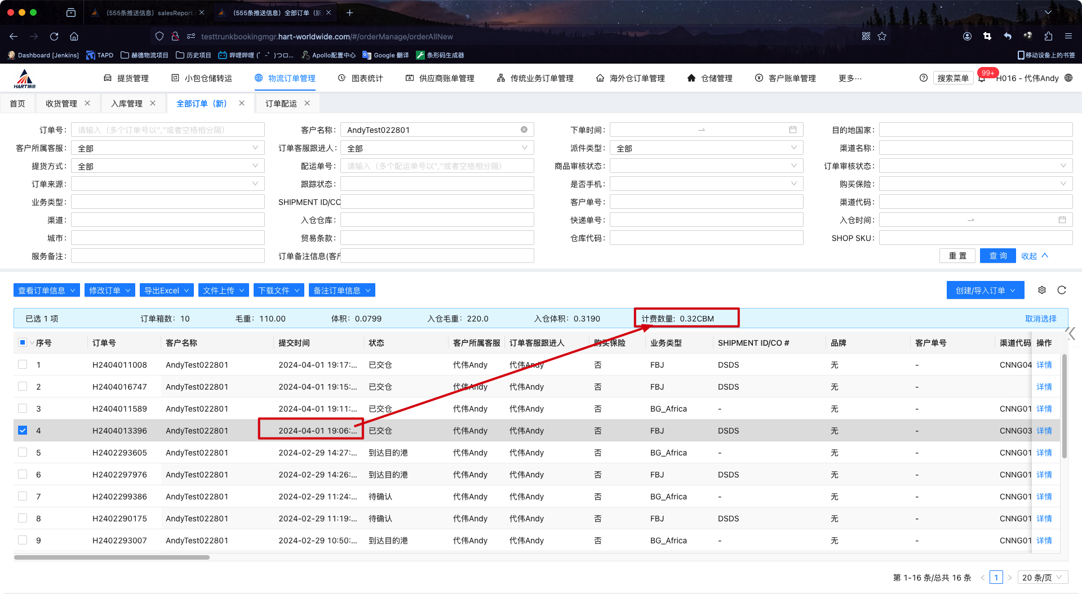1082x594 pixels.
Task: Clear the customer name field with X icon
Action: 524,130
